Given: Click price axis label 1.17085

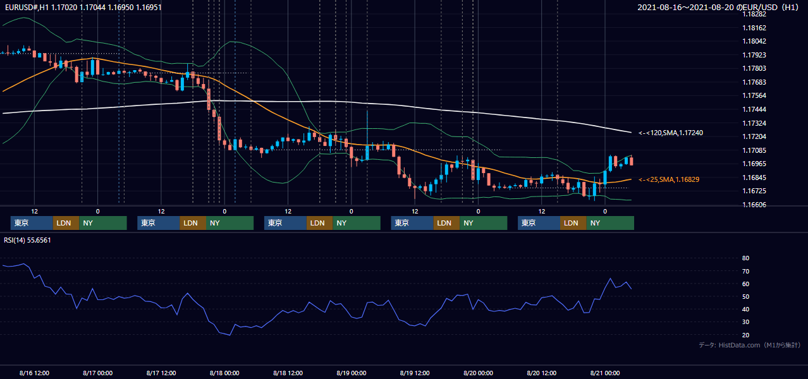Looking at the screenshot, I should click(x=754, y=150).
